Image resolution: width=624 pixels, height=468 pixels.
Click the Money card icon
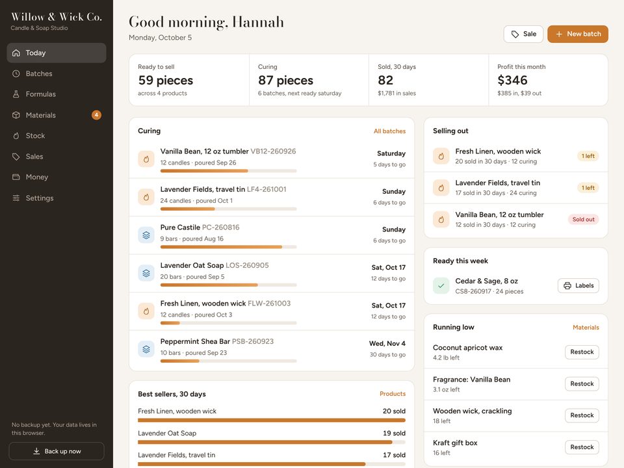[x=16, y=177]
